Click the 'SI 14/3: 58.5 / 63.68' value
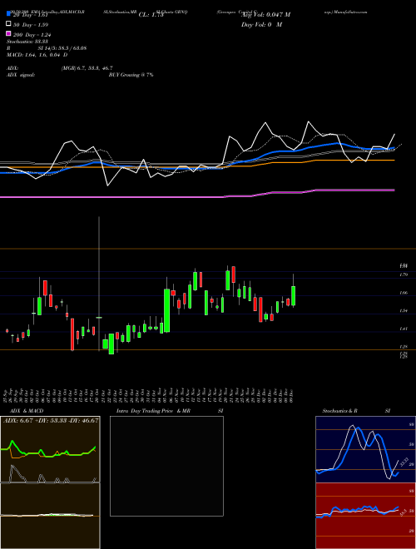The image size is (416, 549). [x=62, y=48]
